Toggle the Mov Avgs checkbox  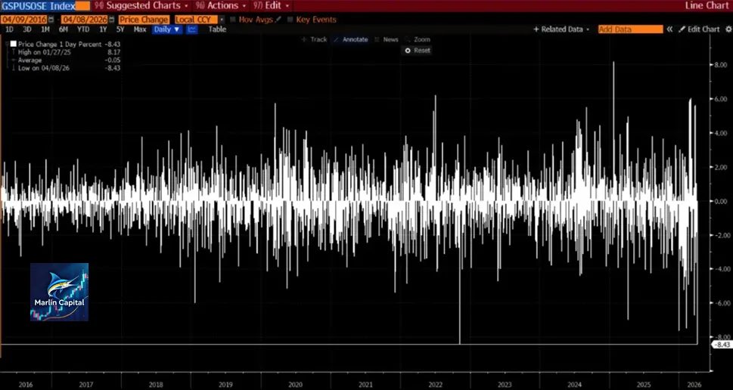click(232, 19)
